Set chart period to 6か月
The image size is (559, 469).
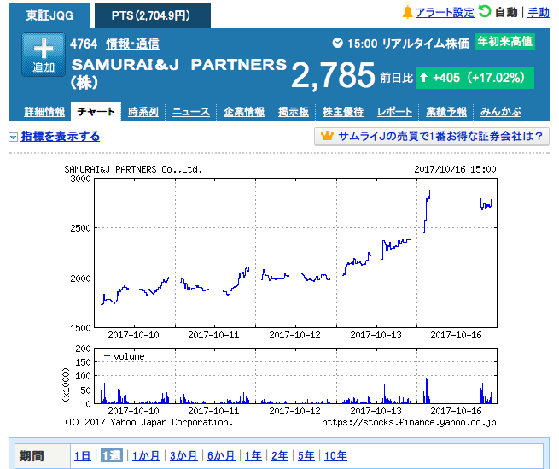pyautogui.click(x=221, y=456)
